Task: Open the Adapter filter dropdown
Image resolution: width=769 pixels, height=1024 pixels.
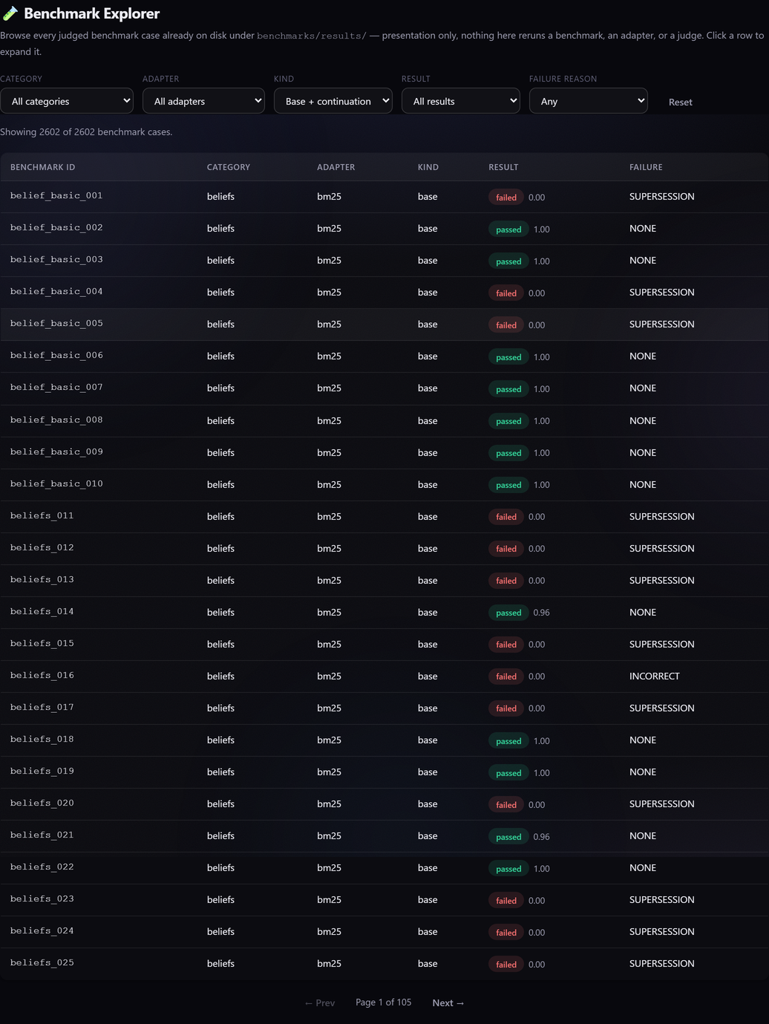Action: click(x=203, y=101)
